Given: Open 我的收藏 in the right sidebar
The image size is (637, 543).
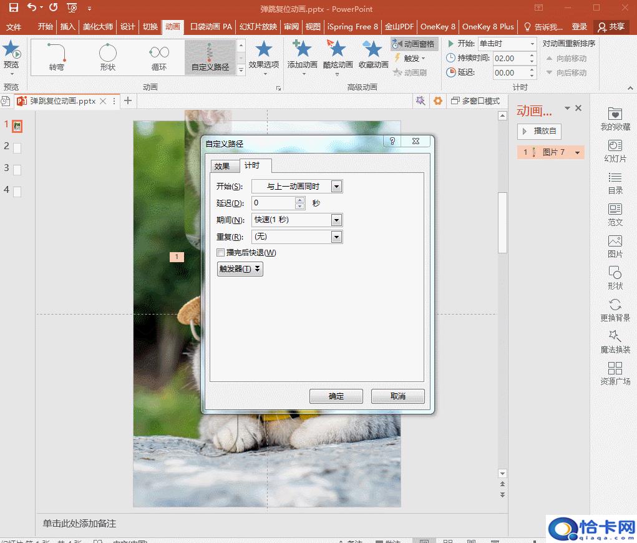Looking at the screenshot, I should pyautogui.click(x=615, y=119).
